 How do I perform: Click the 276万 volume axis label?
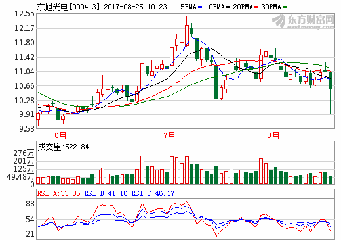coord(24,153)
